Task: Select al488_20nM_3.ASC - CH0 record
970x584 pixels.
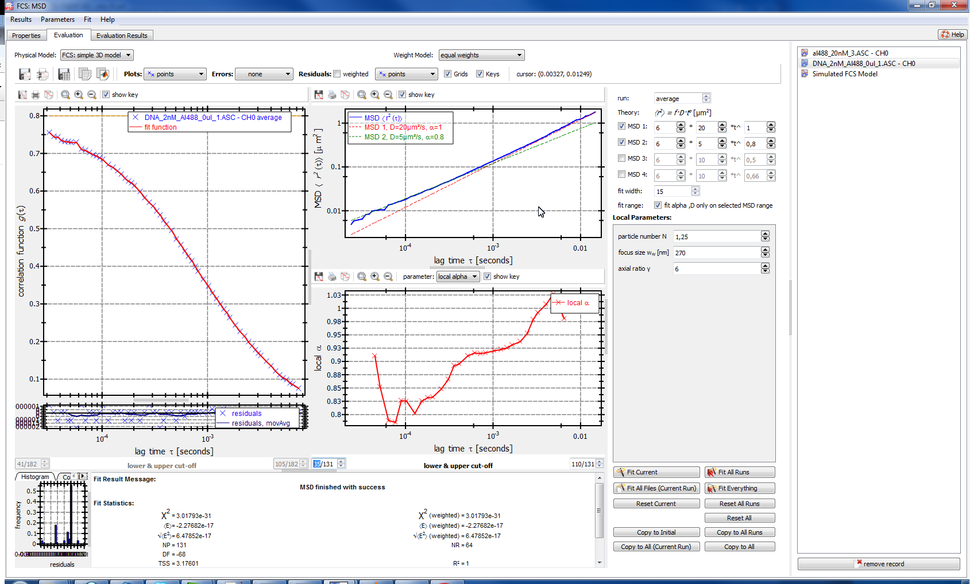Action: point(879,53)
